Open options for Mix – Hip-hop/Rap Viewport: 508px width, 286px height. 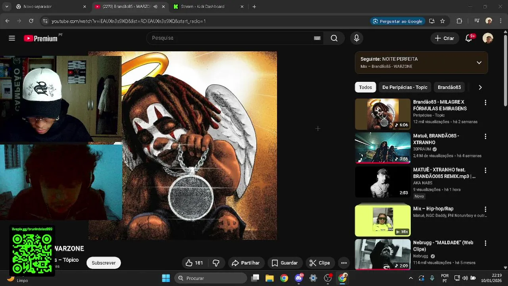[x=485, y=209]
